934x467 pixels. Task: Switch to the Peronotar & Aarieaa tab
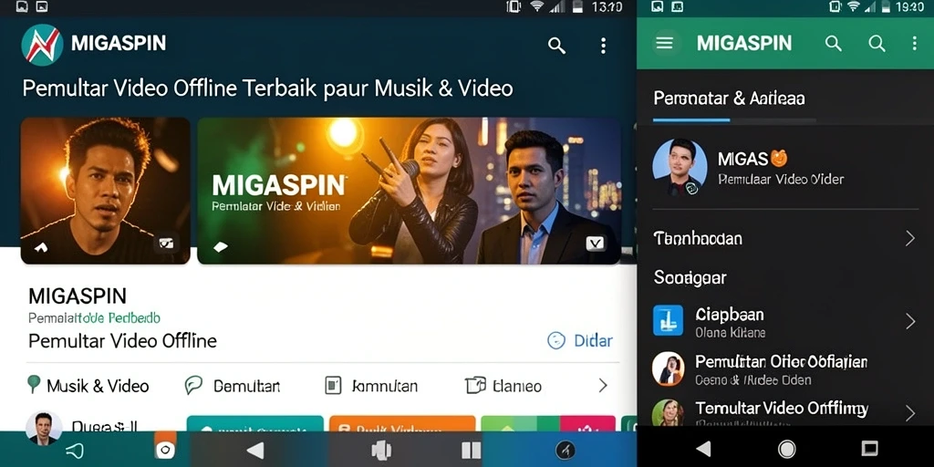point(729,99)
